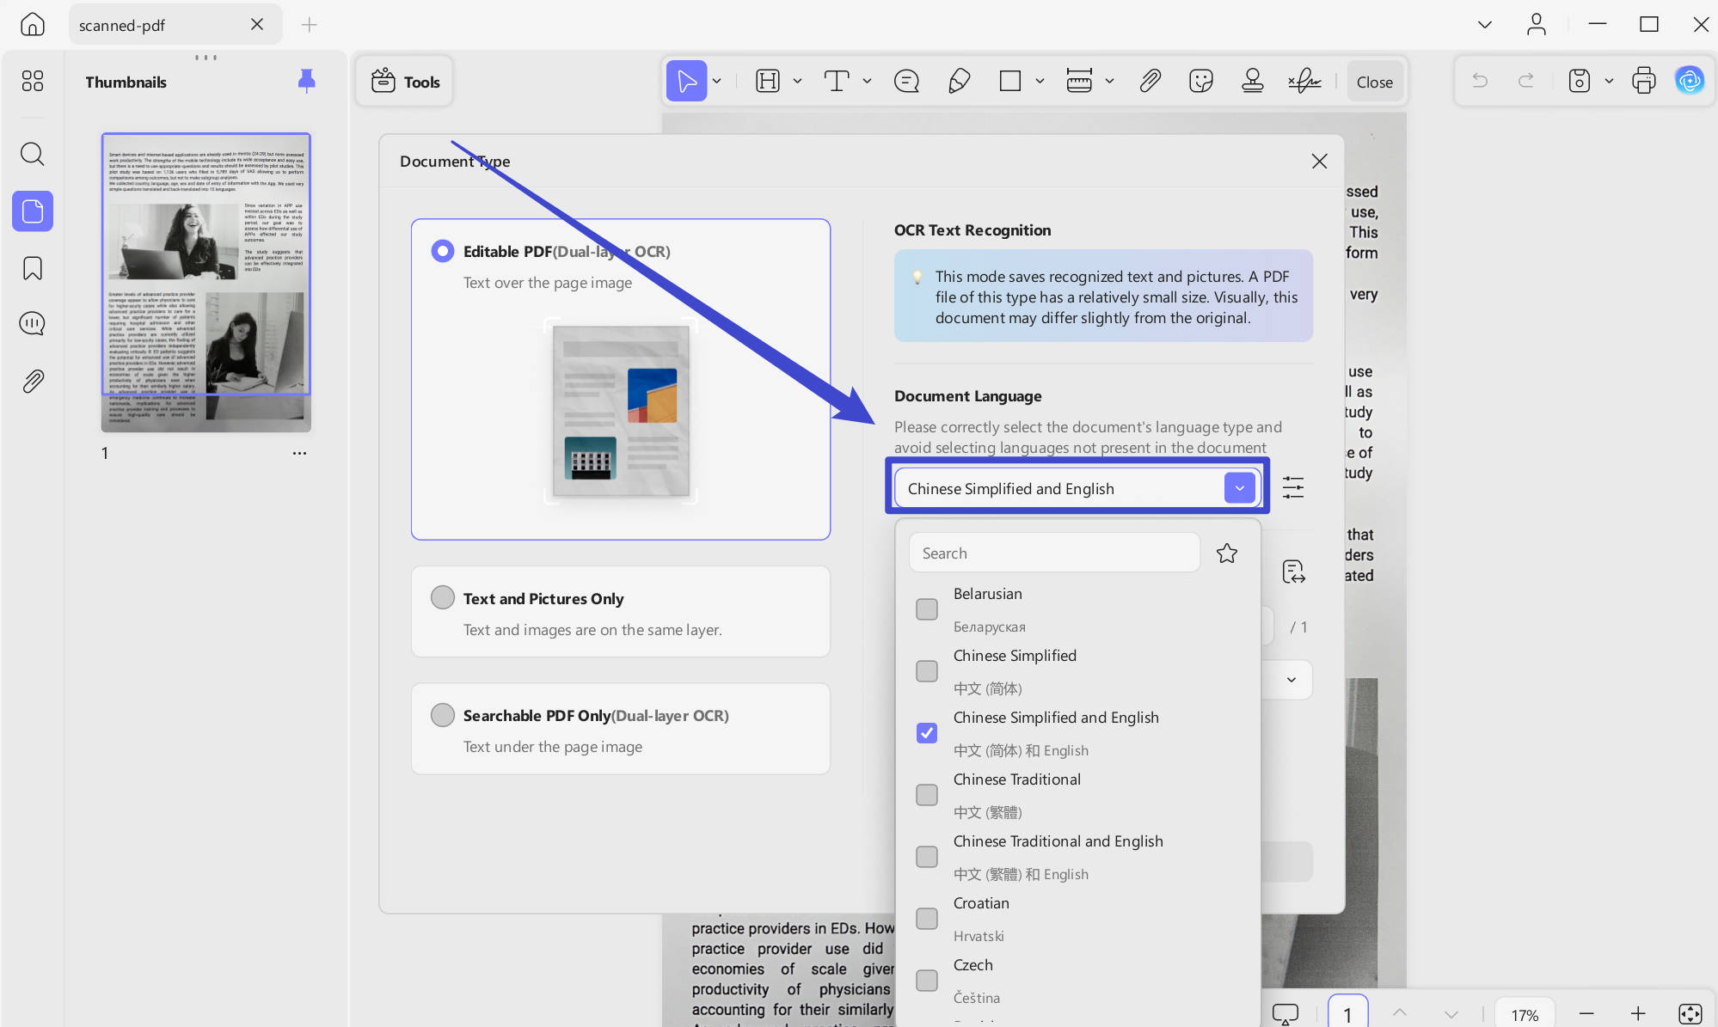
Task: Collapse the Document Language dropdown
Action: [1239, 488]
